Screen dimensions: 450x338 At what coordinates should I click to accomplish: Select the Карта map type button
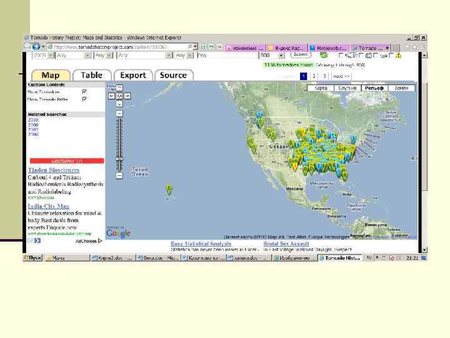(x=321, y=88)
